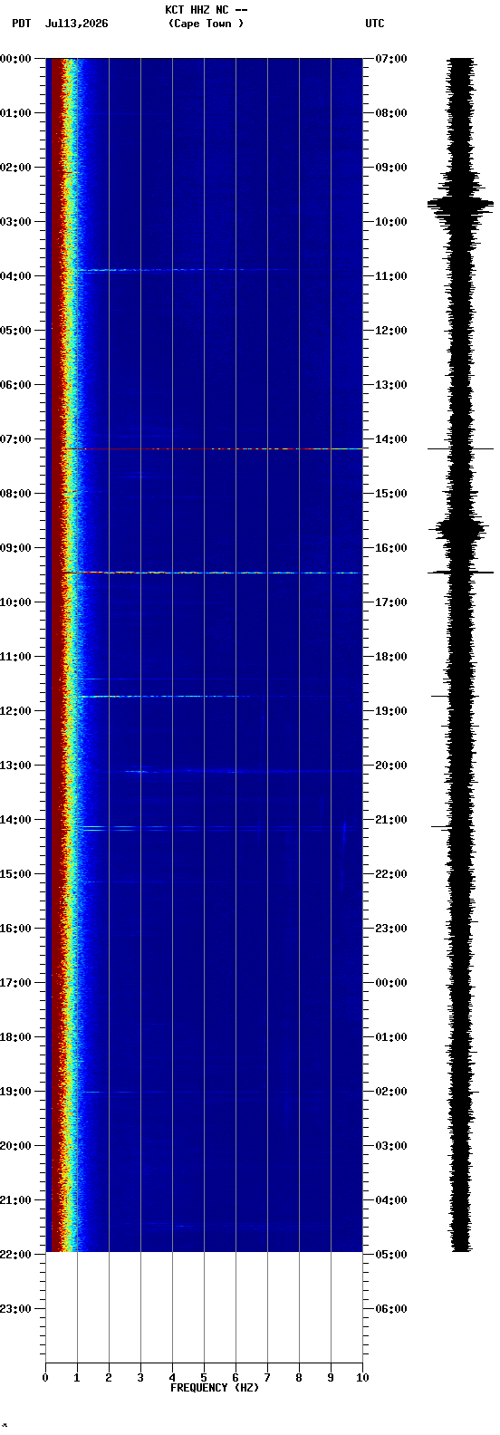Click the PDT time label "15:00"
500x1435 pixels.
[16, 874]
